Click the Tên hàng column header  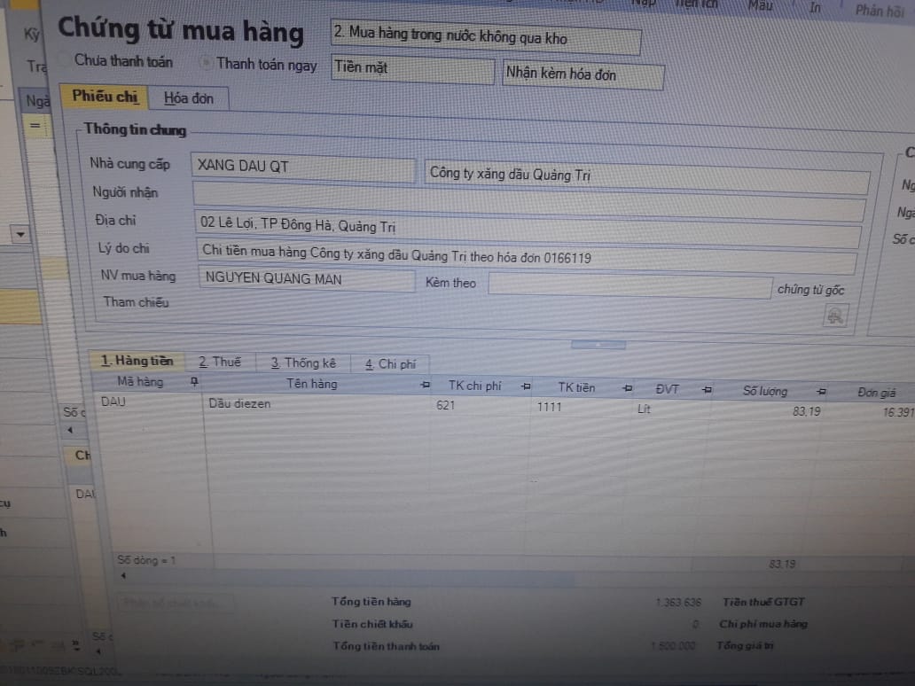point(311,384)
